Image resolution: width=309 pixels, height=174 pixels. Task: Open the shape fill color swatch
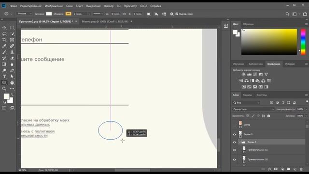pos(49,14)
